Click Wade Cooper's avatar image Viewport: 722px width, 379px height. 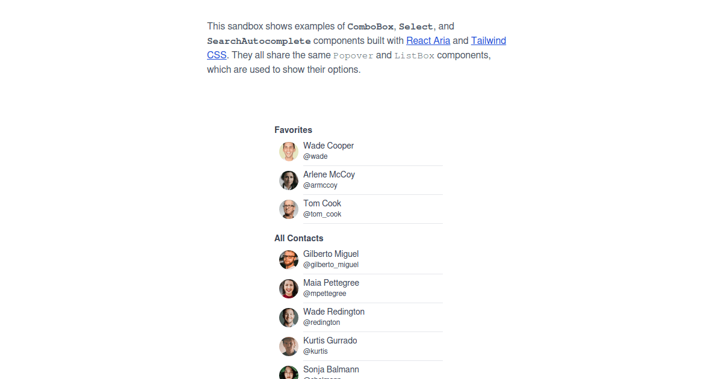(x=289, y=151)
